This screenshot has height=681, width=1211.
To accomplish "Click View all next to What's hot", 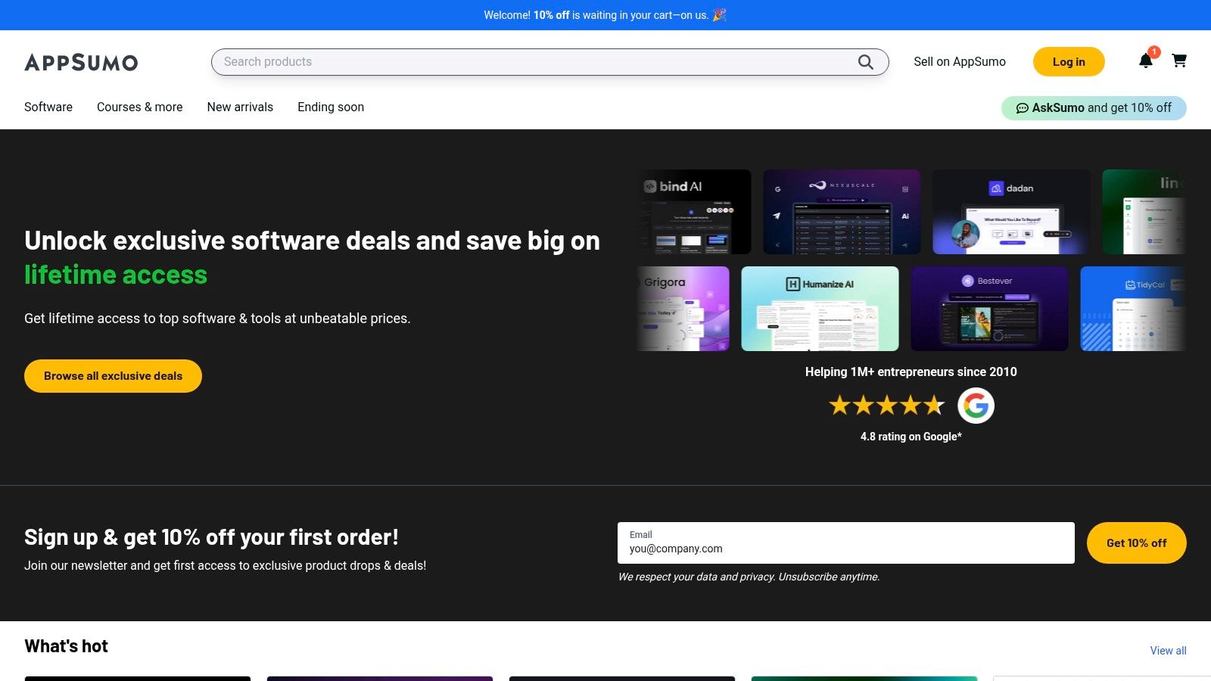I will coord(1168,651).
